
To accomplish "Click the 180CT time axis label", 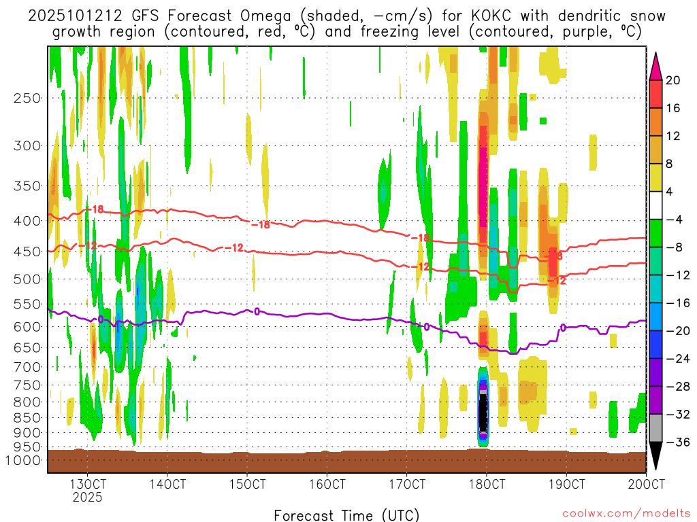I will tap(487, 484).
